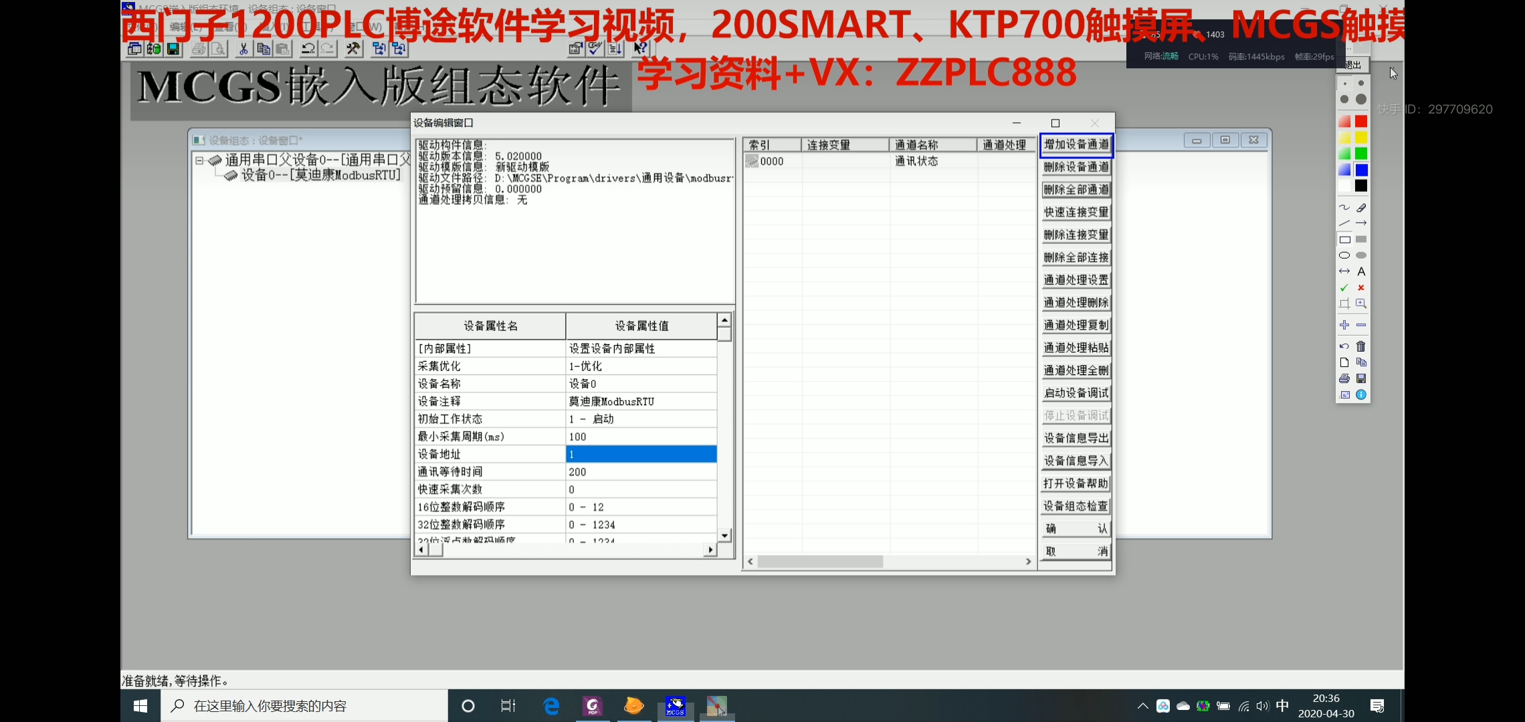Viewport: 1525px width, 722px height.
Task: Pick the solid yellow color swatch
Action: 1361,138
